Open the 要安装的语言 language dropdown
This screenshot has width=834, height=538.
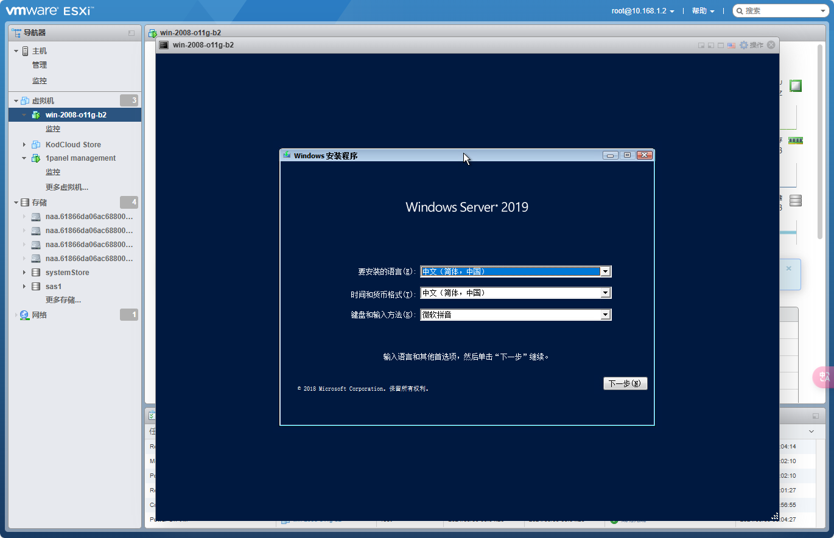(516, 271)
